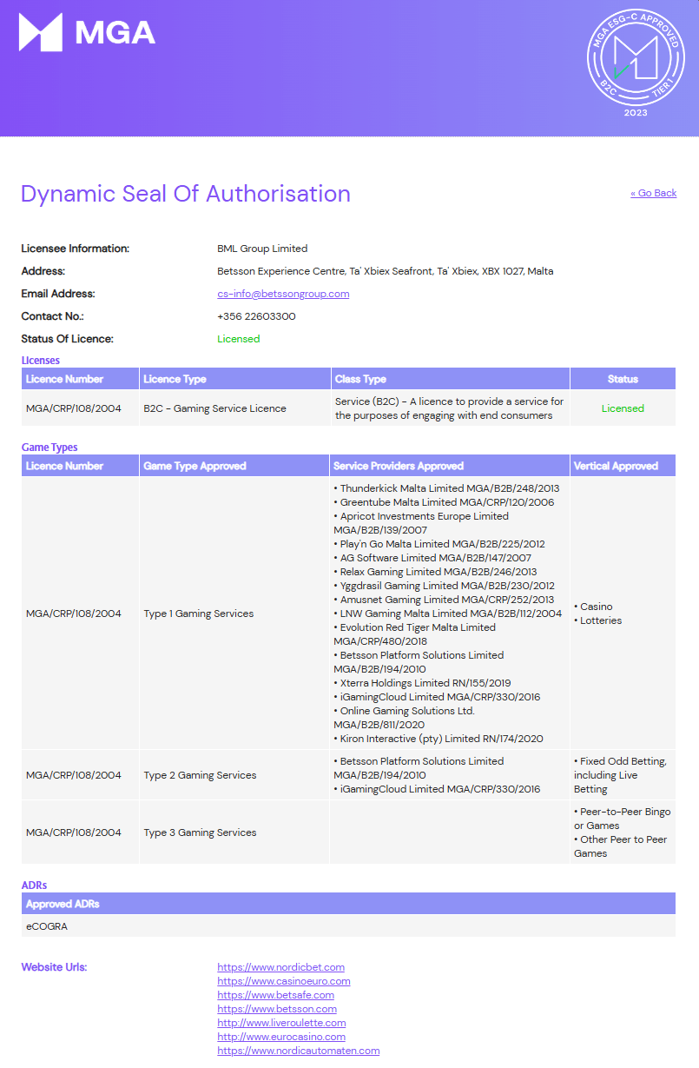Click 'Fixed Odd Betting, including Live Betting' cell

click(621, 775)
